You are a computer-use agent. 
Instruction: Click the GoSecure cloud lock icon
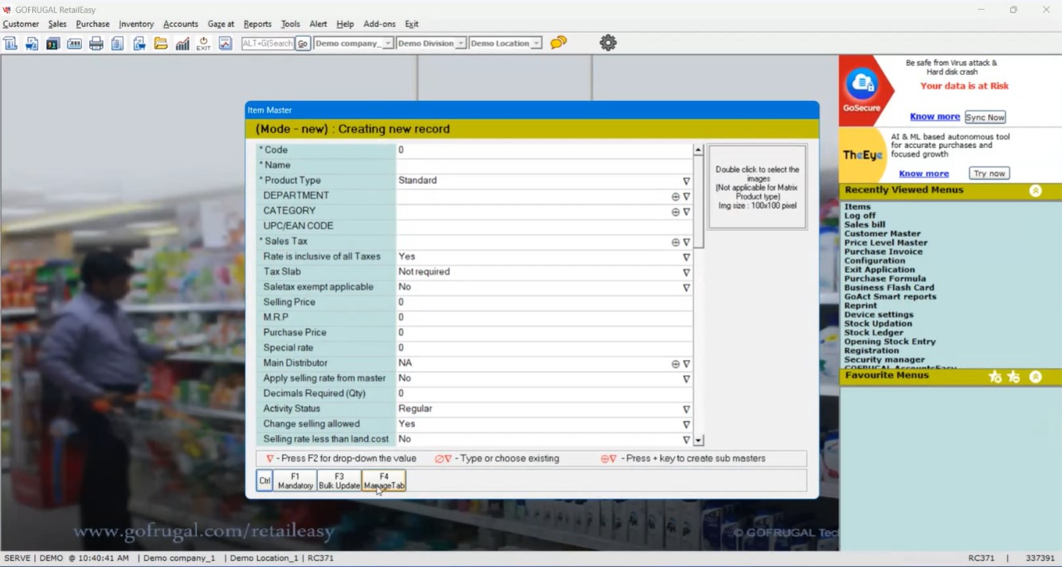[x=861, y=84]
